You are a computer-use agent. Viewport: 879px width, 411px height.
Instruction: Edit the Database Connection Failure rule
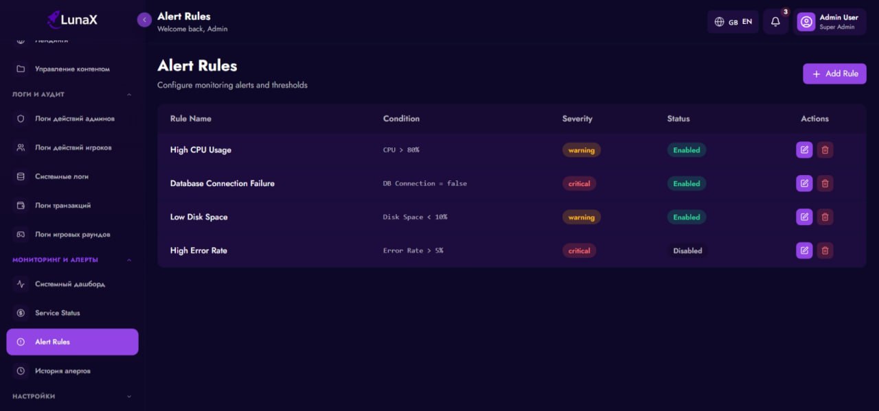pos(804,183)
